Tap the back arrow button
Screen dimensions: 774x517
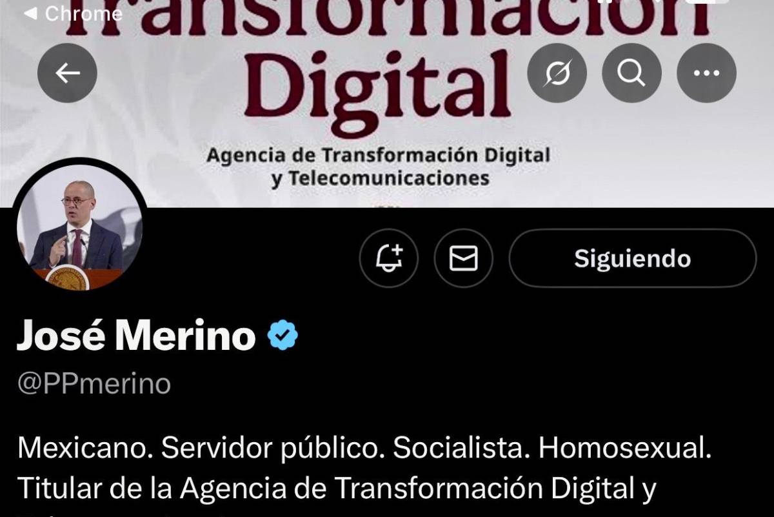(68, 73)
